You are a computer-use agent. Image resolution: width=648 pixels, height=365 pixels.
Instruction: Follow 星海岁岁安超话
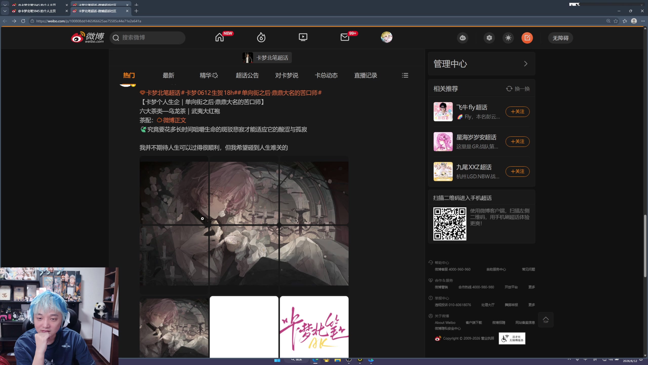(517, 141)
